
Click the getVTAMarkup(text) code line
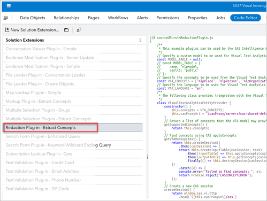(182, 139)
